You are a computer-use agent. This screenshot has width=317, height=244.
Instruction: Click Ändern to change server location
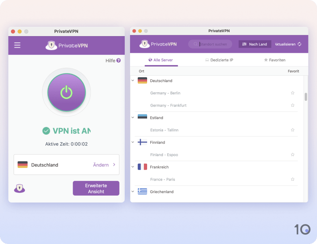point(101,165)
